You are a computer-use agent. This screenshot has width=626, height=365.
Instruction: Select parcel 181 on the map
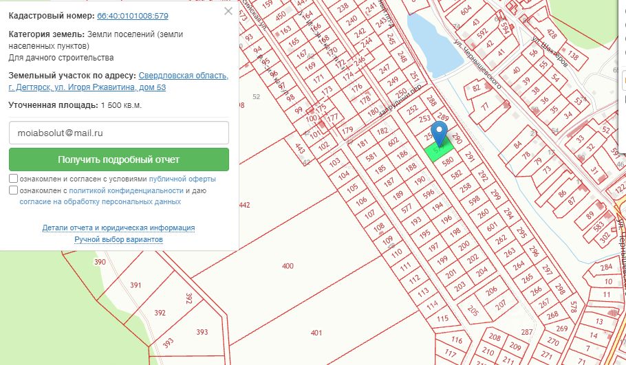[x=363, y=144]
